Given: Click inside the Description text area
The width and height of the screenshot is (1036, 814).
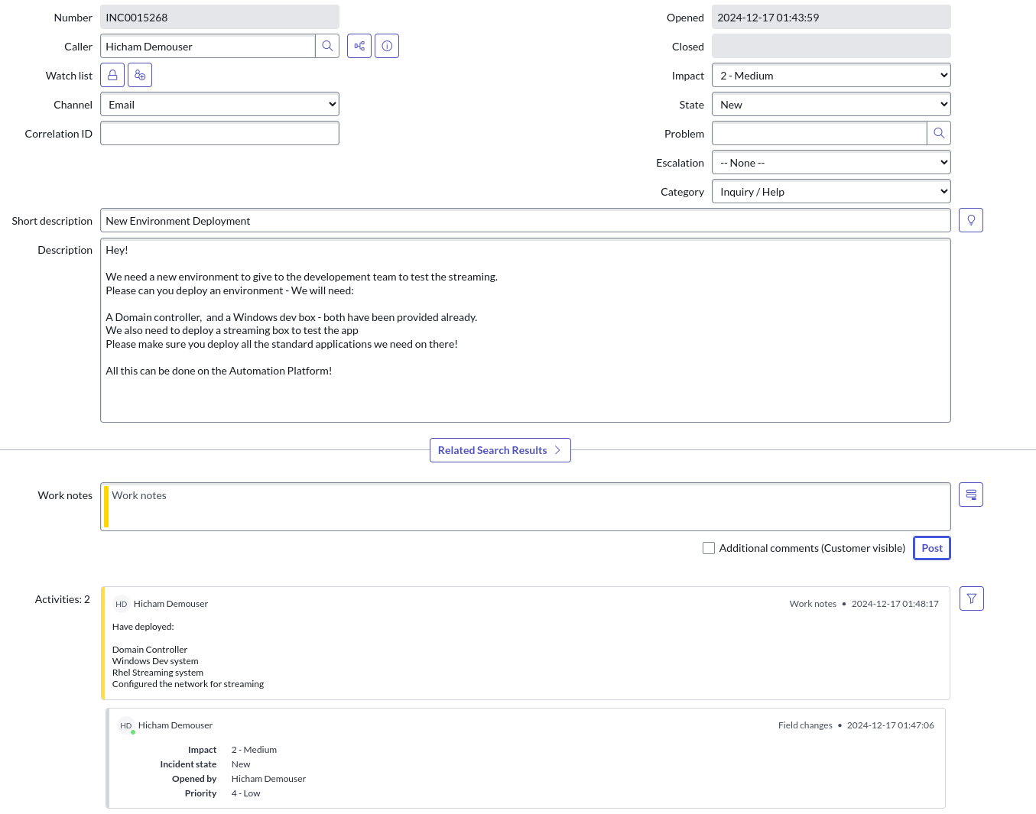Looking at the screenshot, I should [x=525, y=330].
